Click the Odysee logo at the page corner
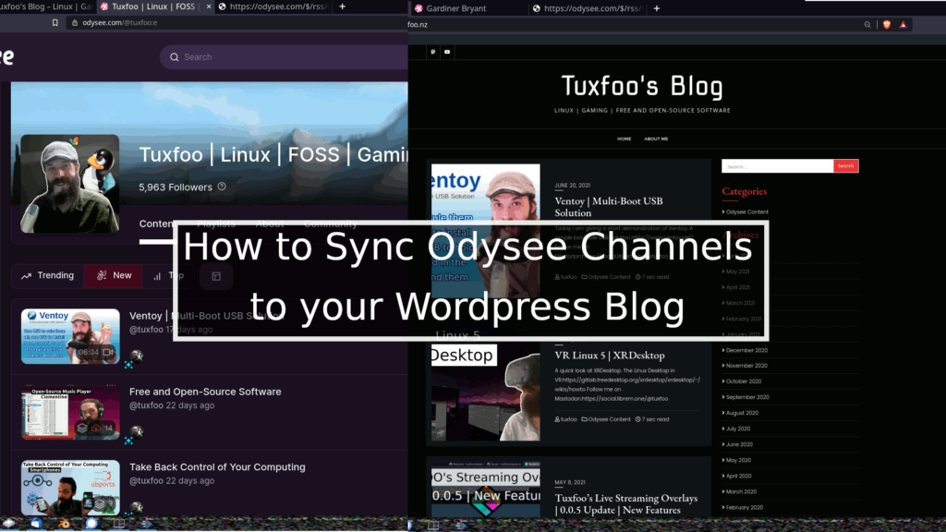Viewport: 946px width, 532px height. tap(7, 56)
